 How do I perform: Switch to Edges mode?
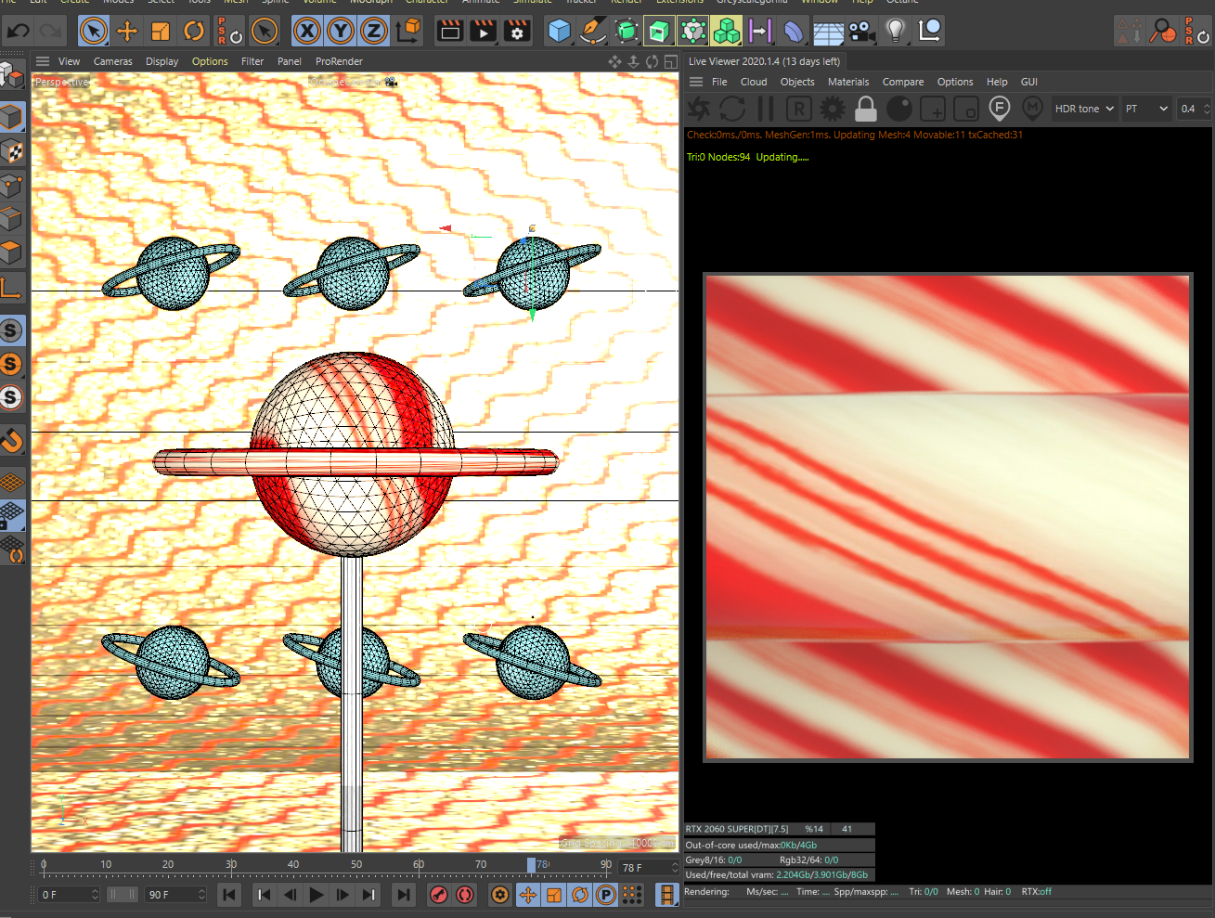point(11,219)
